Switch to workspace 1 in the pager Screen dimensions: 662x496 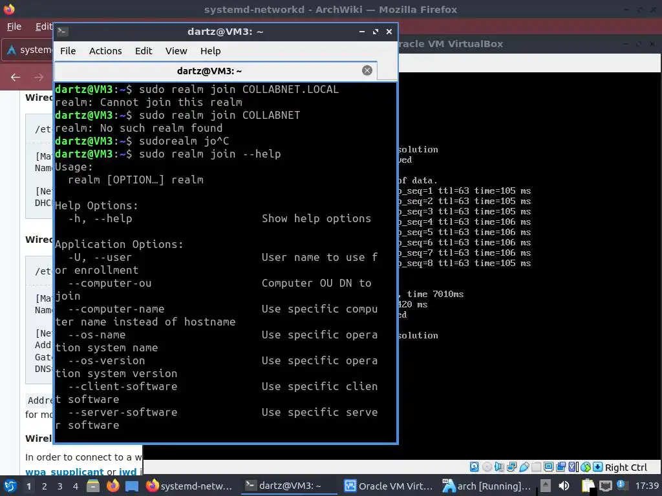point(28,486)
